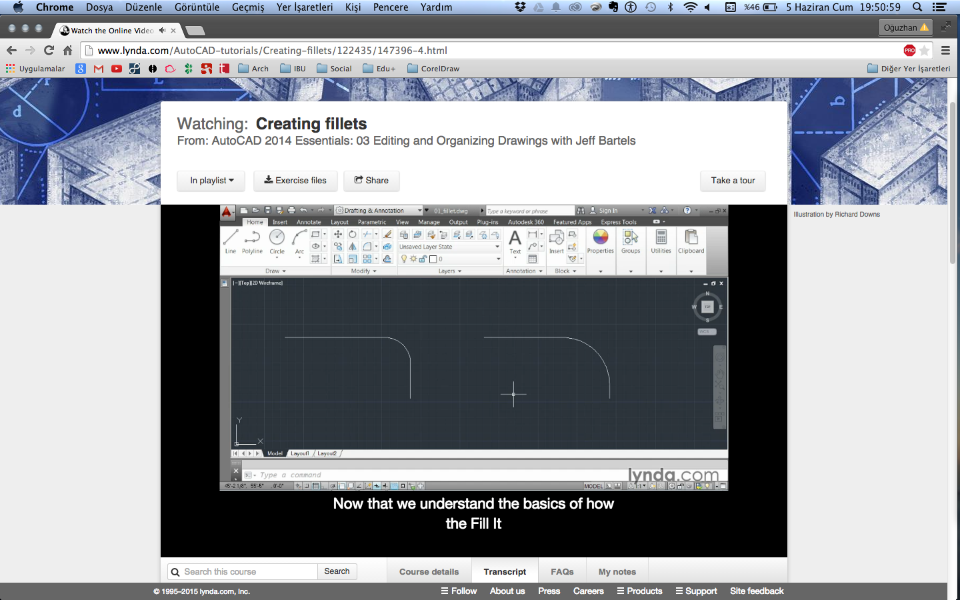Open the Unsaved Layer State dropdown
This screenshot has width=960, height=600.
[x=449, y=247]
